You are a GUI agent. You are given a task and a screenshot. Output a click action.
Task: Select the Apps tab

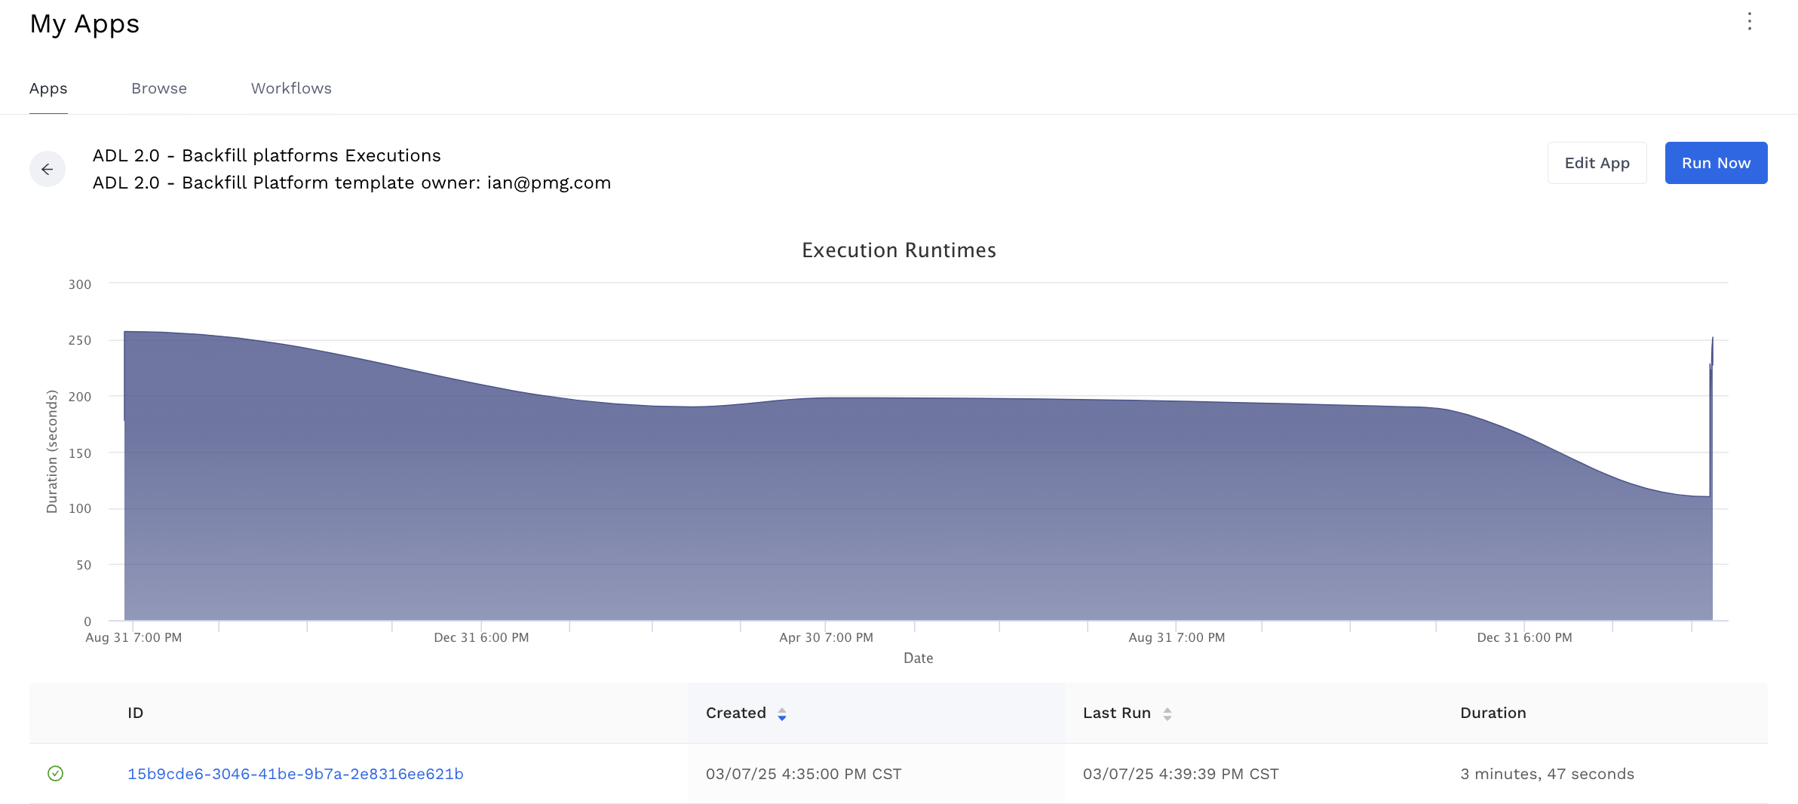48,88
